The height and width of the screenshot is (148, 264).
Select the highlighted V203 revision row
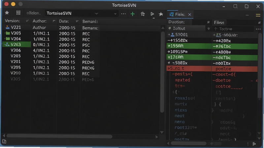16,44
